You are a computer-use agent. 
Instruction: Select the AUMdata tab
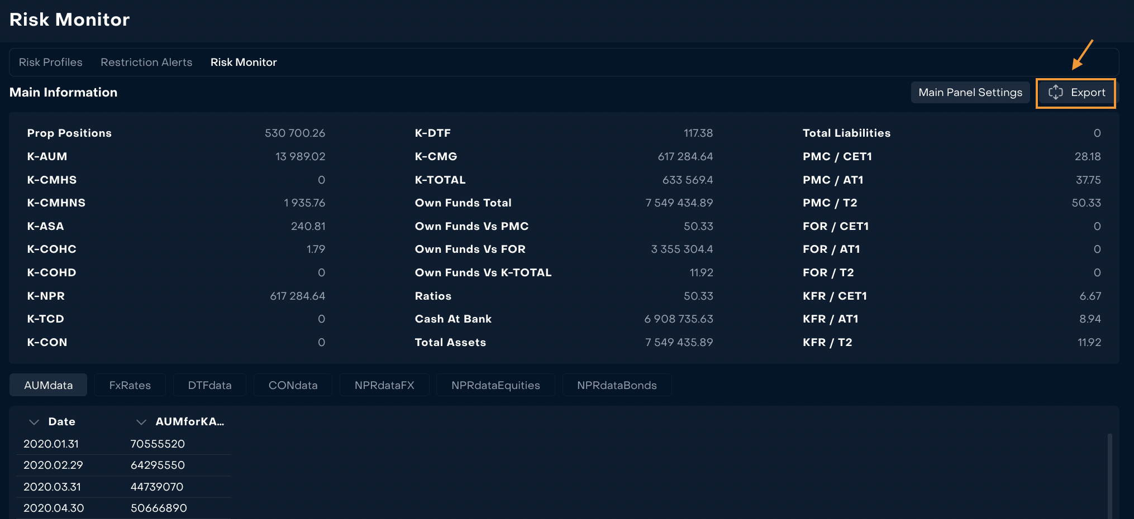(49, 385)
